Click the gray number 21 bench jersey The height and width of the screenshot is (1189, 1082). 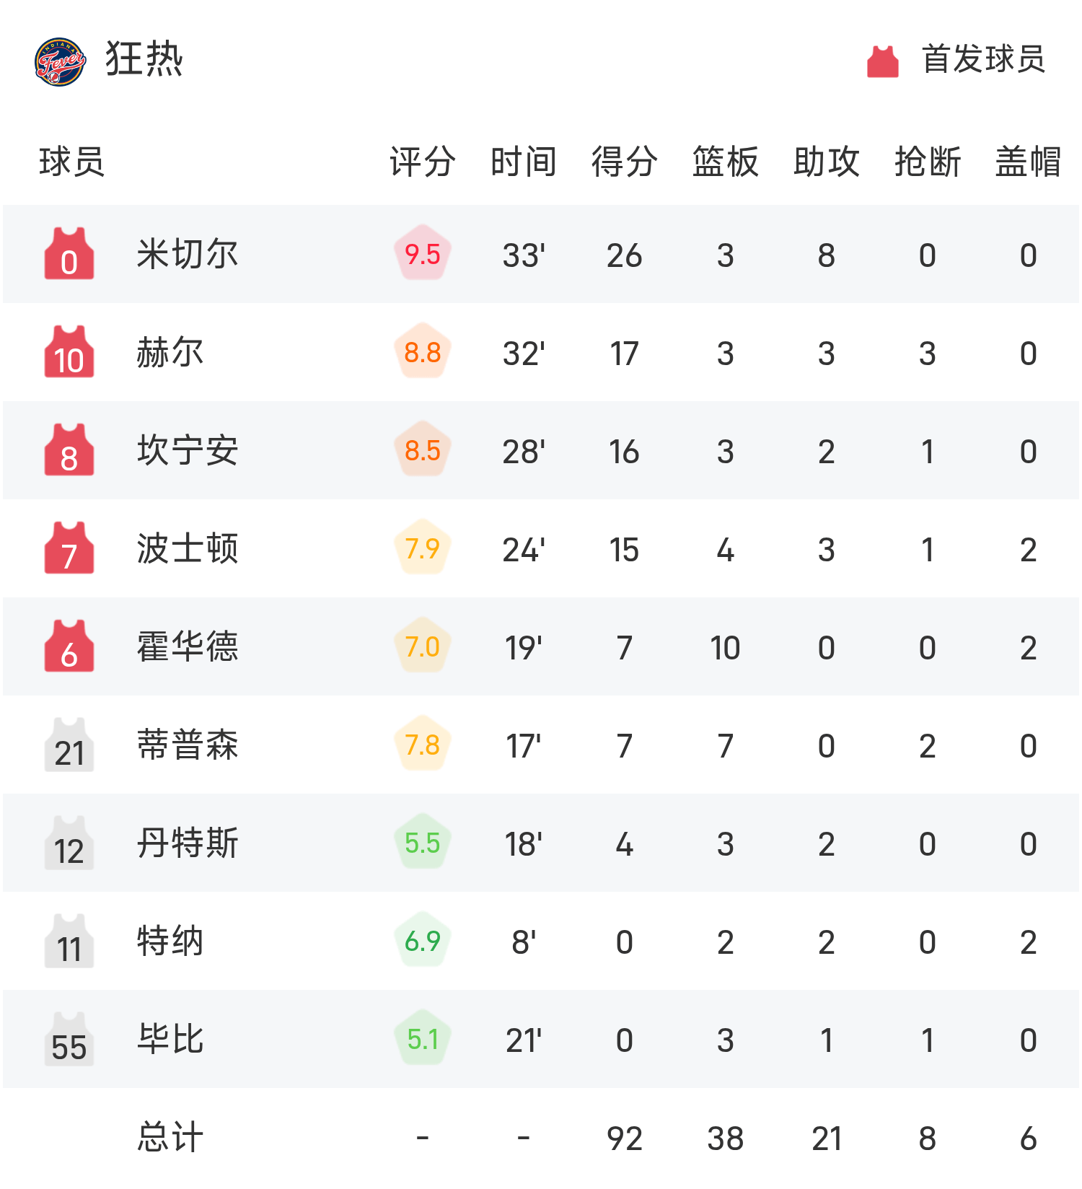pyautogui.click(x=69, y=744)
